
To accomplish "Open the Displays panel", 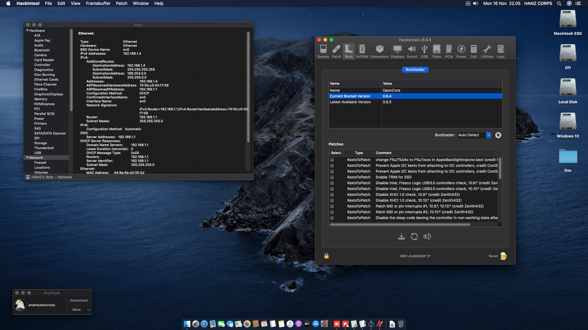I will pos(397,51).
